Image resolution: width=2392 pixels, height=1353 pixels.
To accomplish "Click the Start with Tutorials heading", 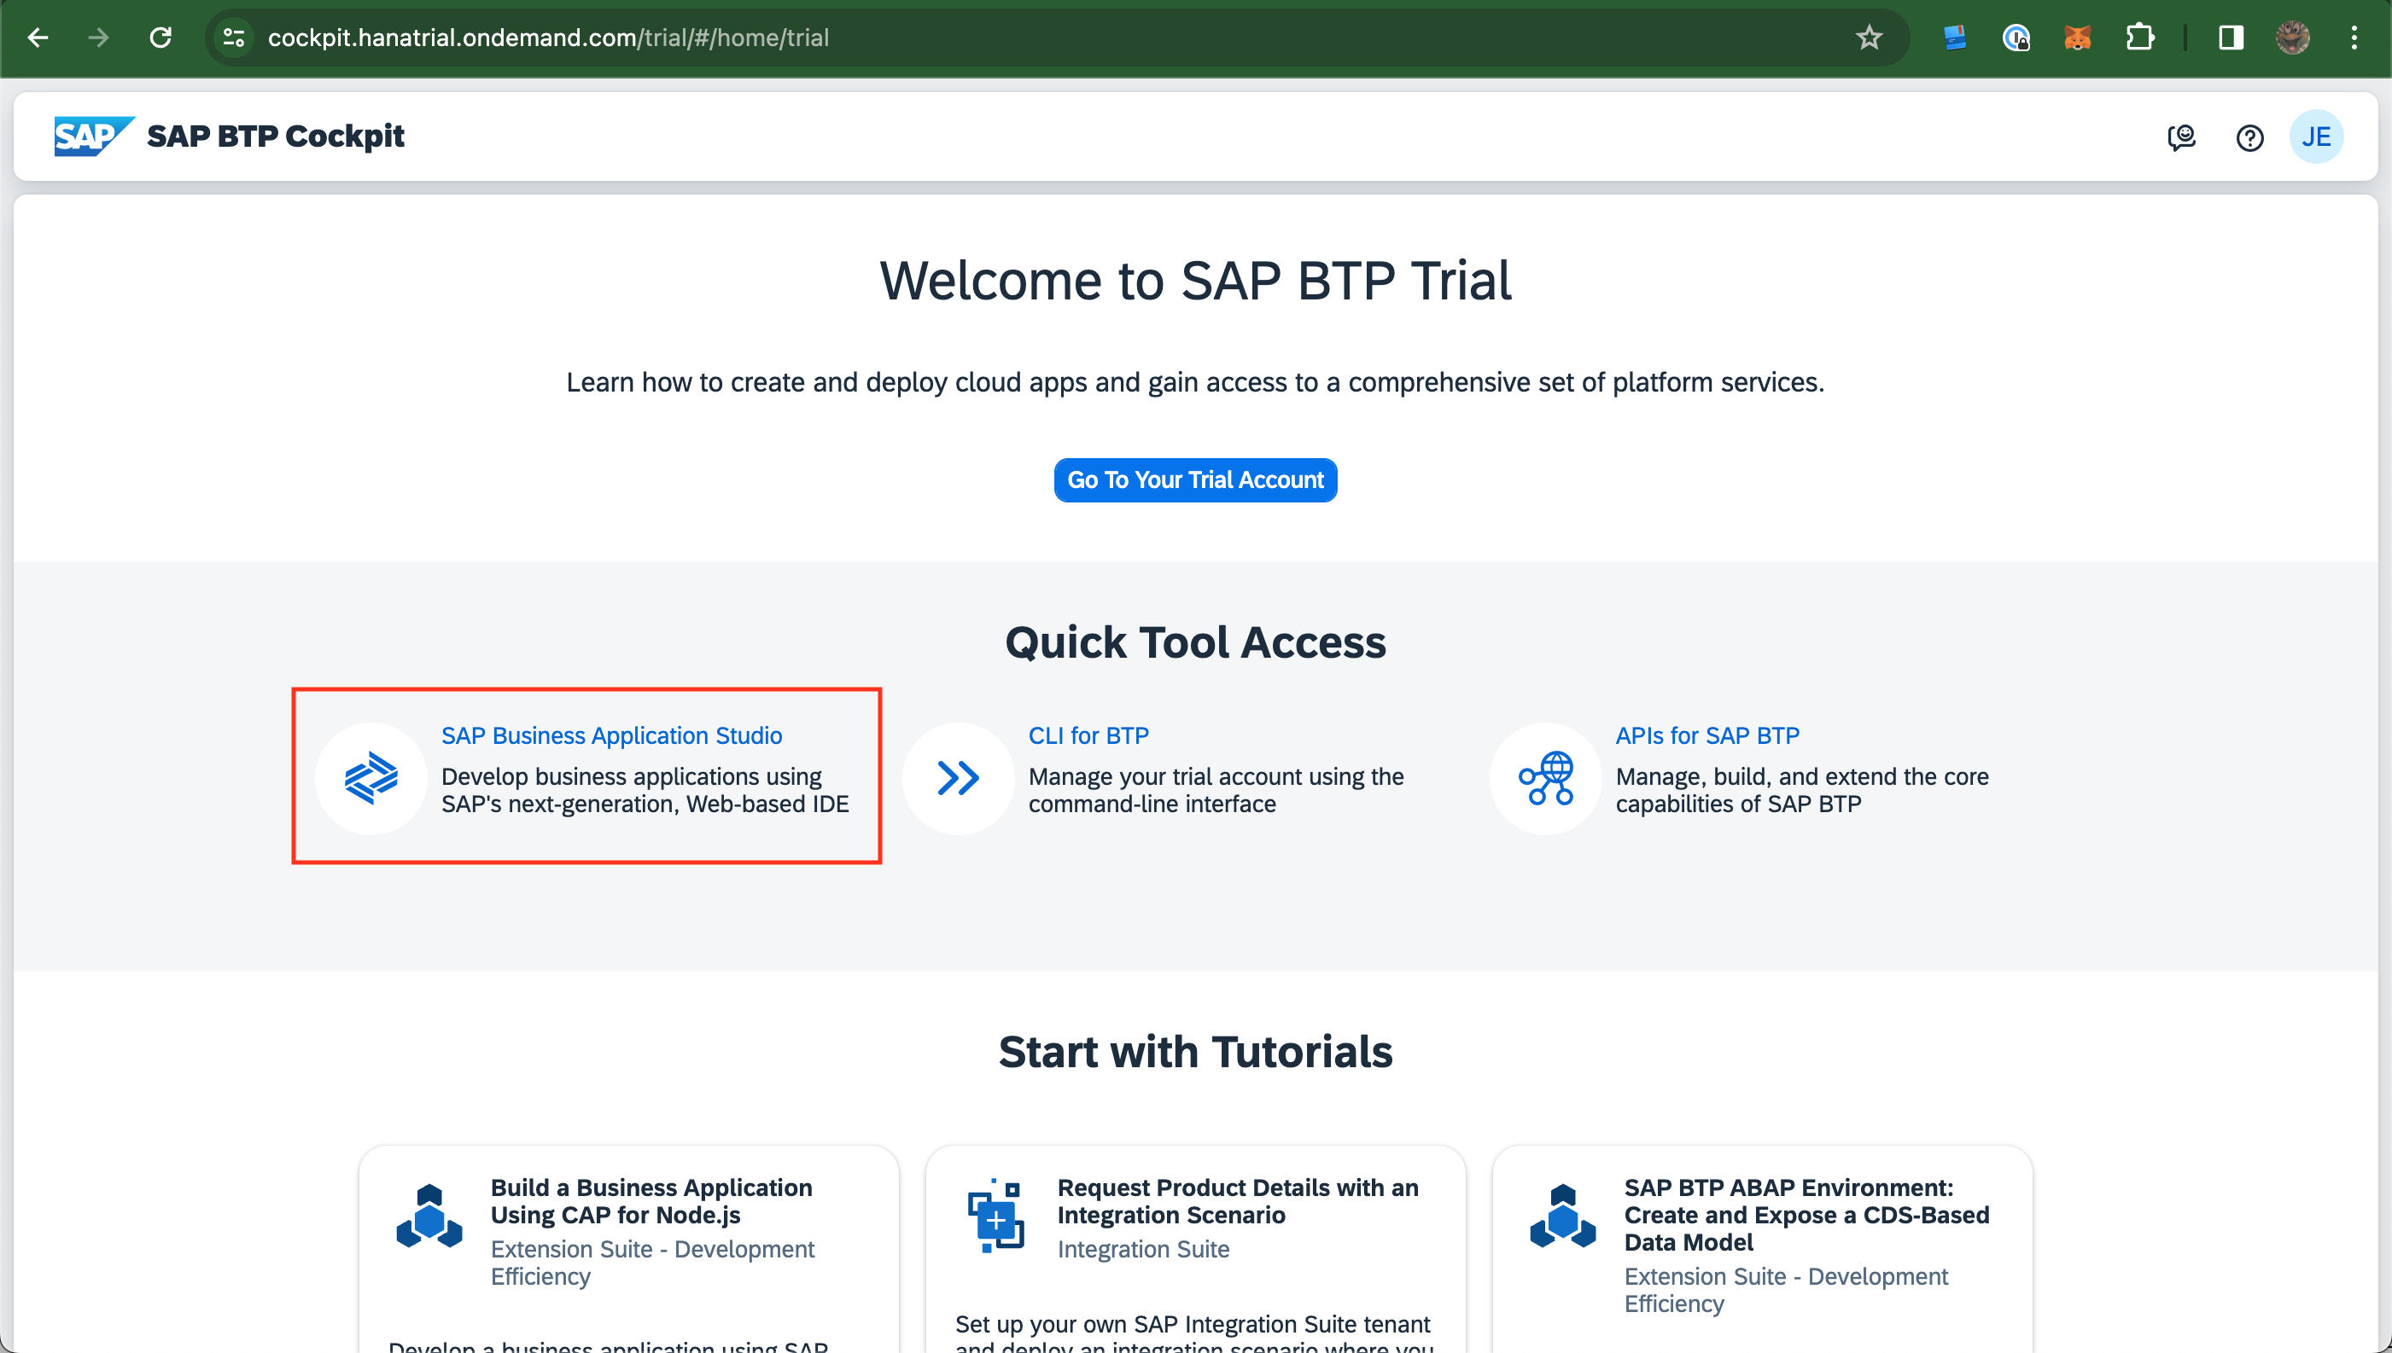I will click(x=1195, y=1051).
